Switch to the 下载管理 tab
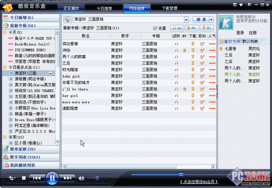The width and height of the screenshot is (272, 188). (x=170, y=7)
